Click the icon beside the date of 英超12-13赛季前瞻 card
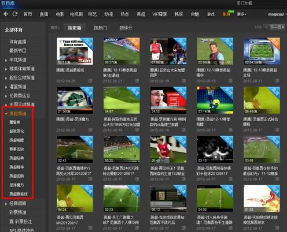 click(230, 130)
